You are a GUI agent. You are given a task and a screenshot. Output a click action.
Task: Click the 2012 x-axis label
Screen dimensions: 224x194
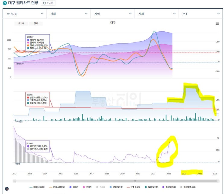(14, 174)
